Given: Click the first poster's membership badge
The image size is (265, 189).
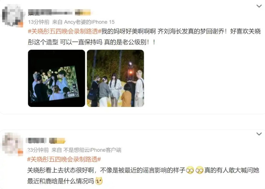Looking at the screenshot, I should tap(83, 12).
